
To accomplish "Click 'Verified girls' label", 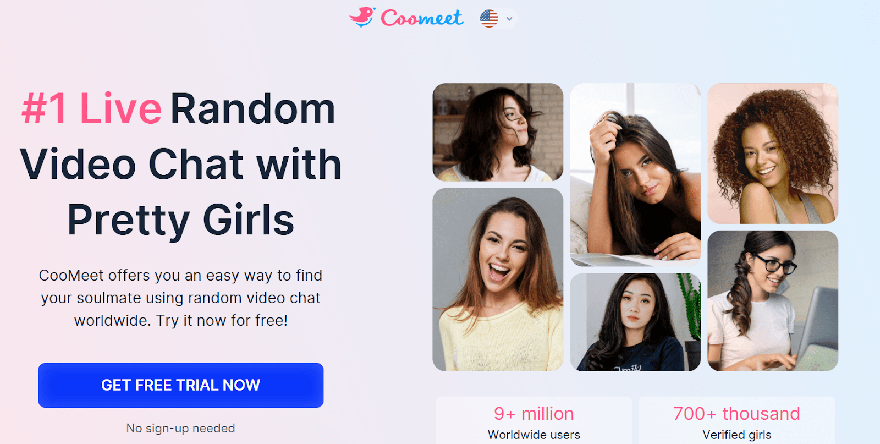I will click(737, 435).
